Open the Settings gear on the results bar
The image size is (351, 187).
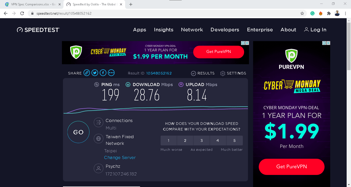click(x=223, y=73)
